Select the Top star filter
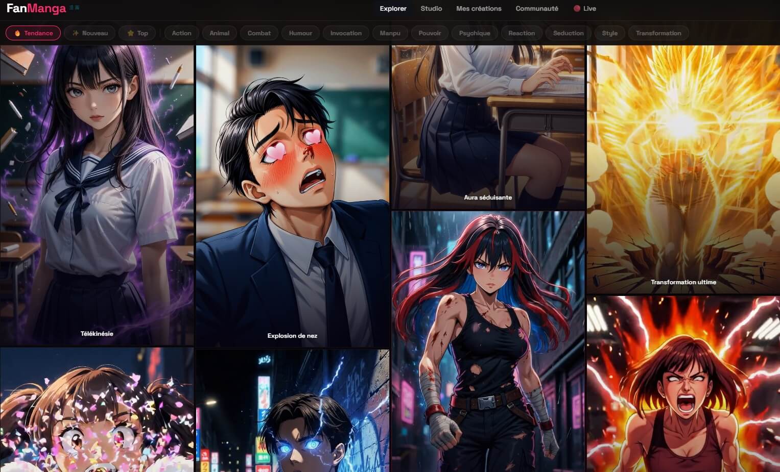Image resolution: width=780 pixels, height=472 pixels. click(137, 33)
